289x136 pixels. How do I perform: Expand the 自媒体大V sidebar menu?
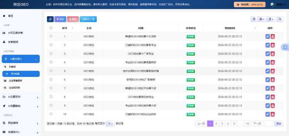(x=20, y=132)
